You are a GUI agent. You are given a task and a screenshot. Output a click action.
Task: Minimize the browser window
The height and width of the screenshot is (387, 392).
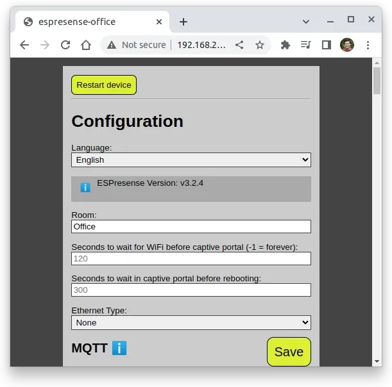pyautogui.click(x=330, y=22)
